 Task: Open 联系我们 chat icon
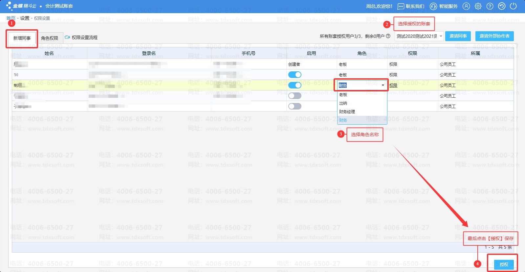click(x=401, y=6)
